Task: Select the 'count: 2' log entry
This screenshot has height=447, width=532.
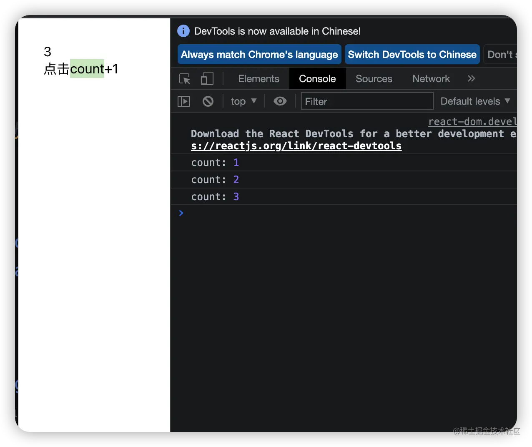Action: click(x=344, y=180)
